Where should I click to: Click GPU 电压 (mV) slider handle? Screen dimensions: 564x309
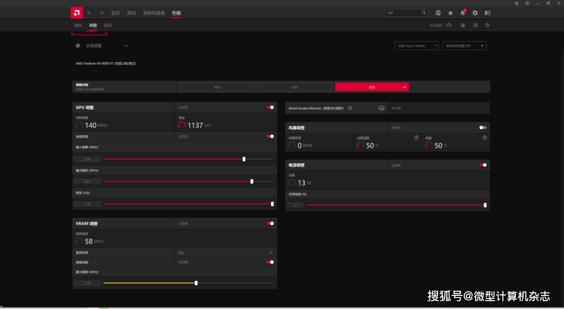pos(272,204)
